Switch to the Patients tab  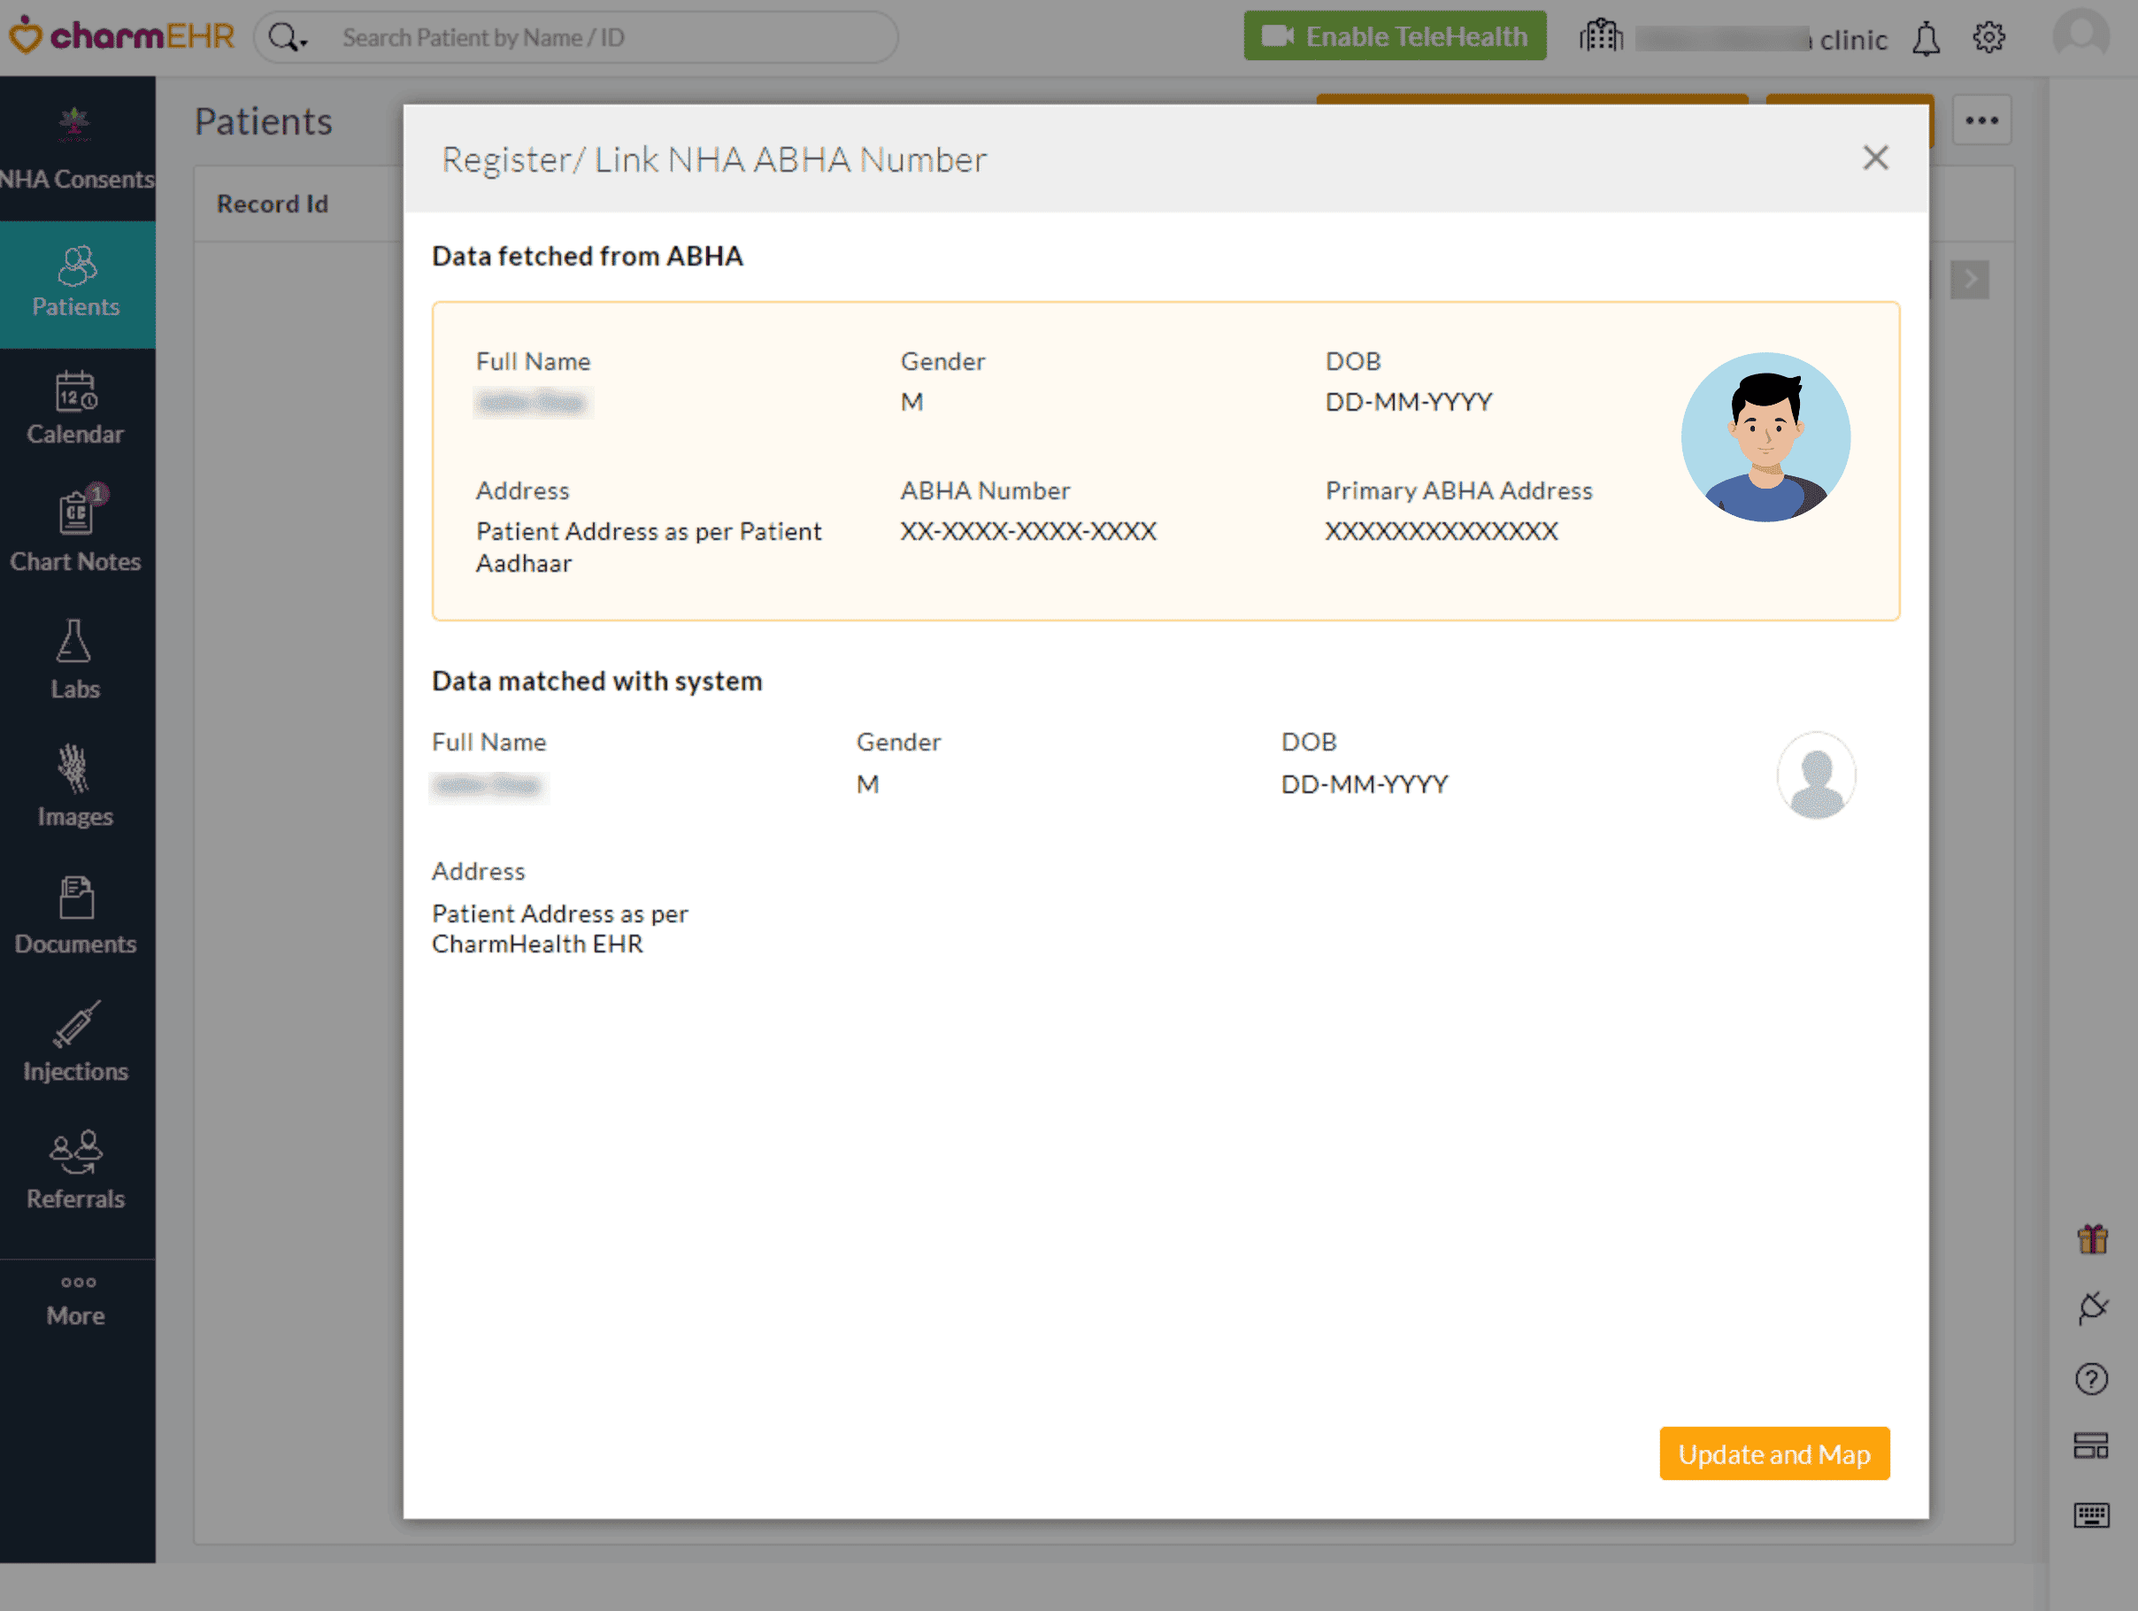[x=75, y=283]
